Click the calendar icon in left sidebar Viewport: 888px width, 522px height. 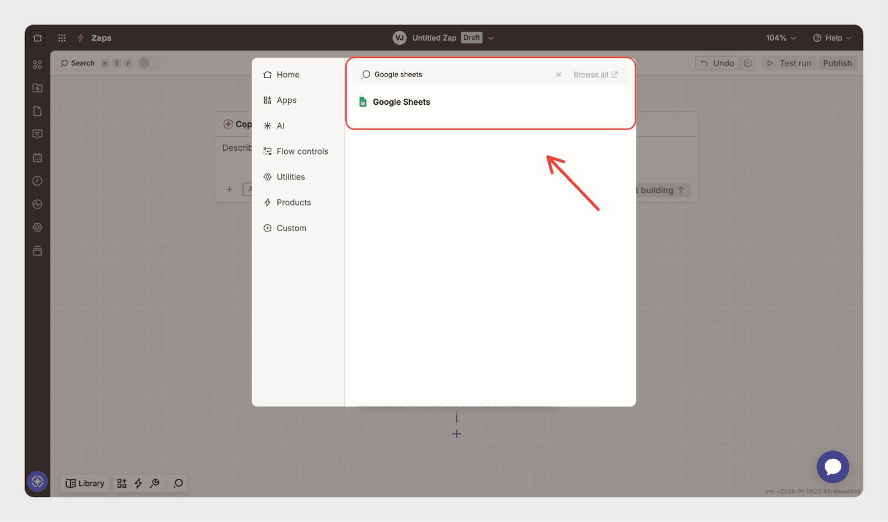coord(37,158)
